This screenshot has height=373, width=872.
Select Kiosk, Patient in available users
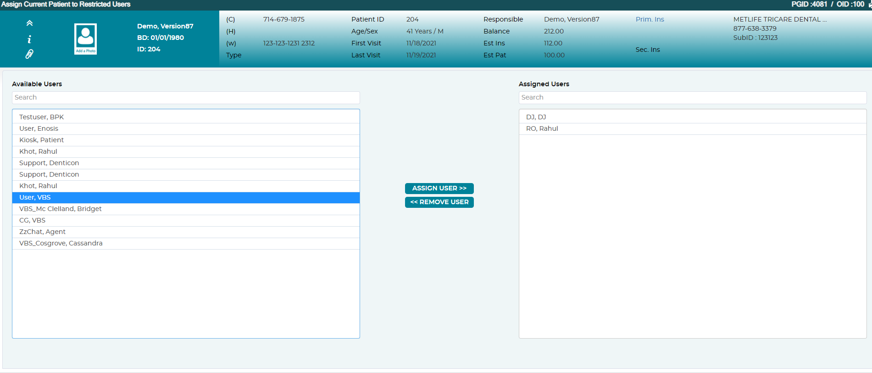point(186,140)
